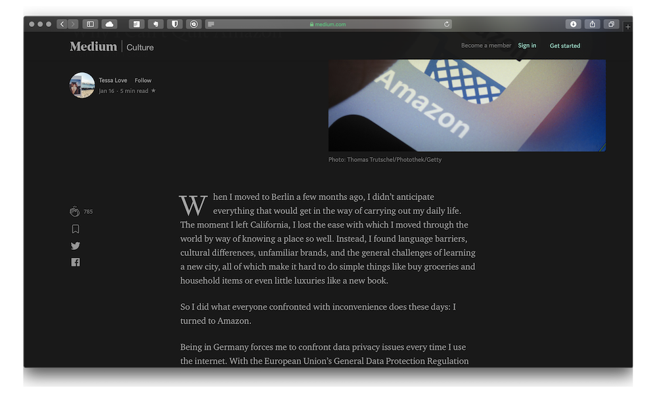
Task: Close the Safari window
Action: (x=32, y=24)
